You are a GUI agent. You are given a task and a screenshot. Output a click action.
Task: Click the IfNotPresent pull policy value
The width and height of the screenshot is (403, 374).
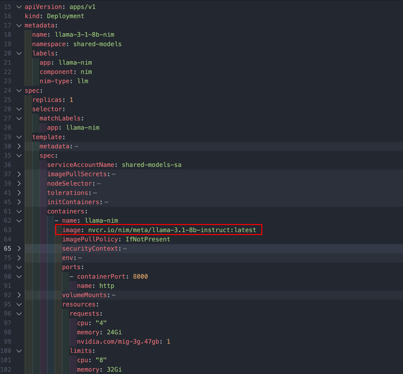click(148, 239)
